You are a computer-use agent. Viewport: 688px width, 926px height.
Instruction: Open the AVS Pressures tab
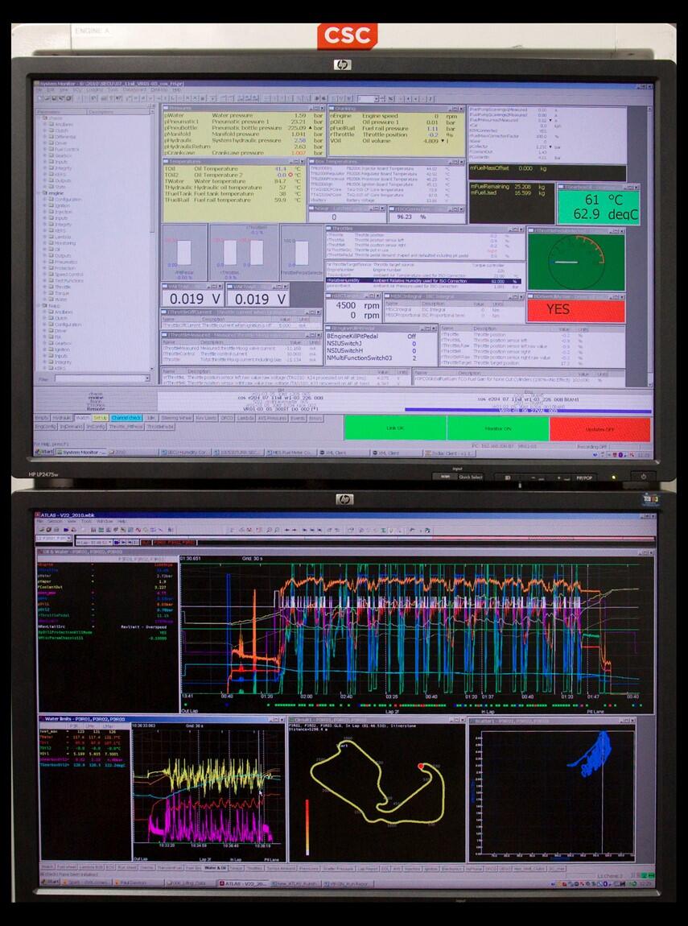pyautogui.click(x=272, y=418)
